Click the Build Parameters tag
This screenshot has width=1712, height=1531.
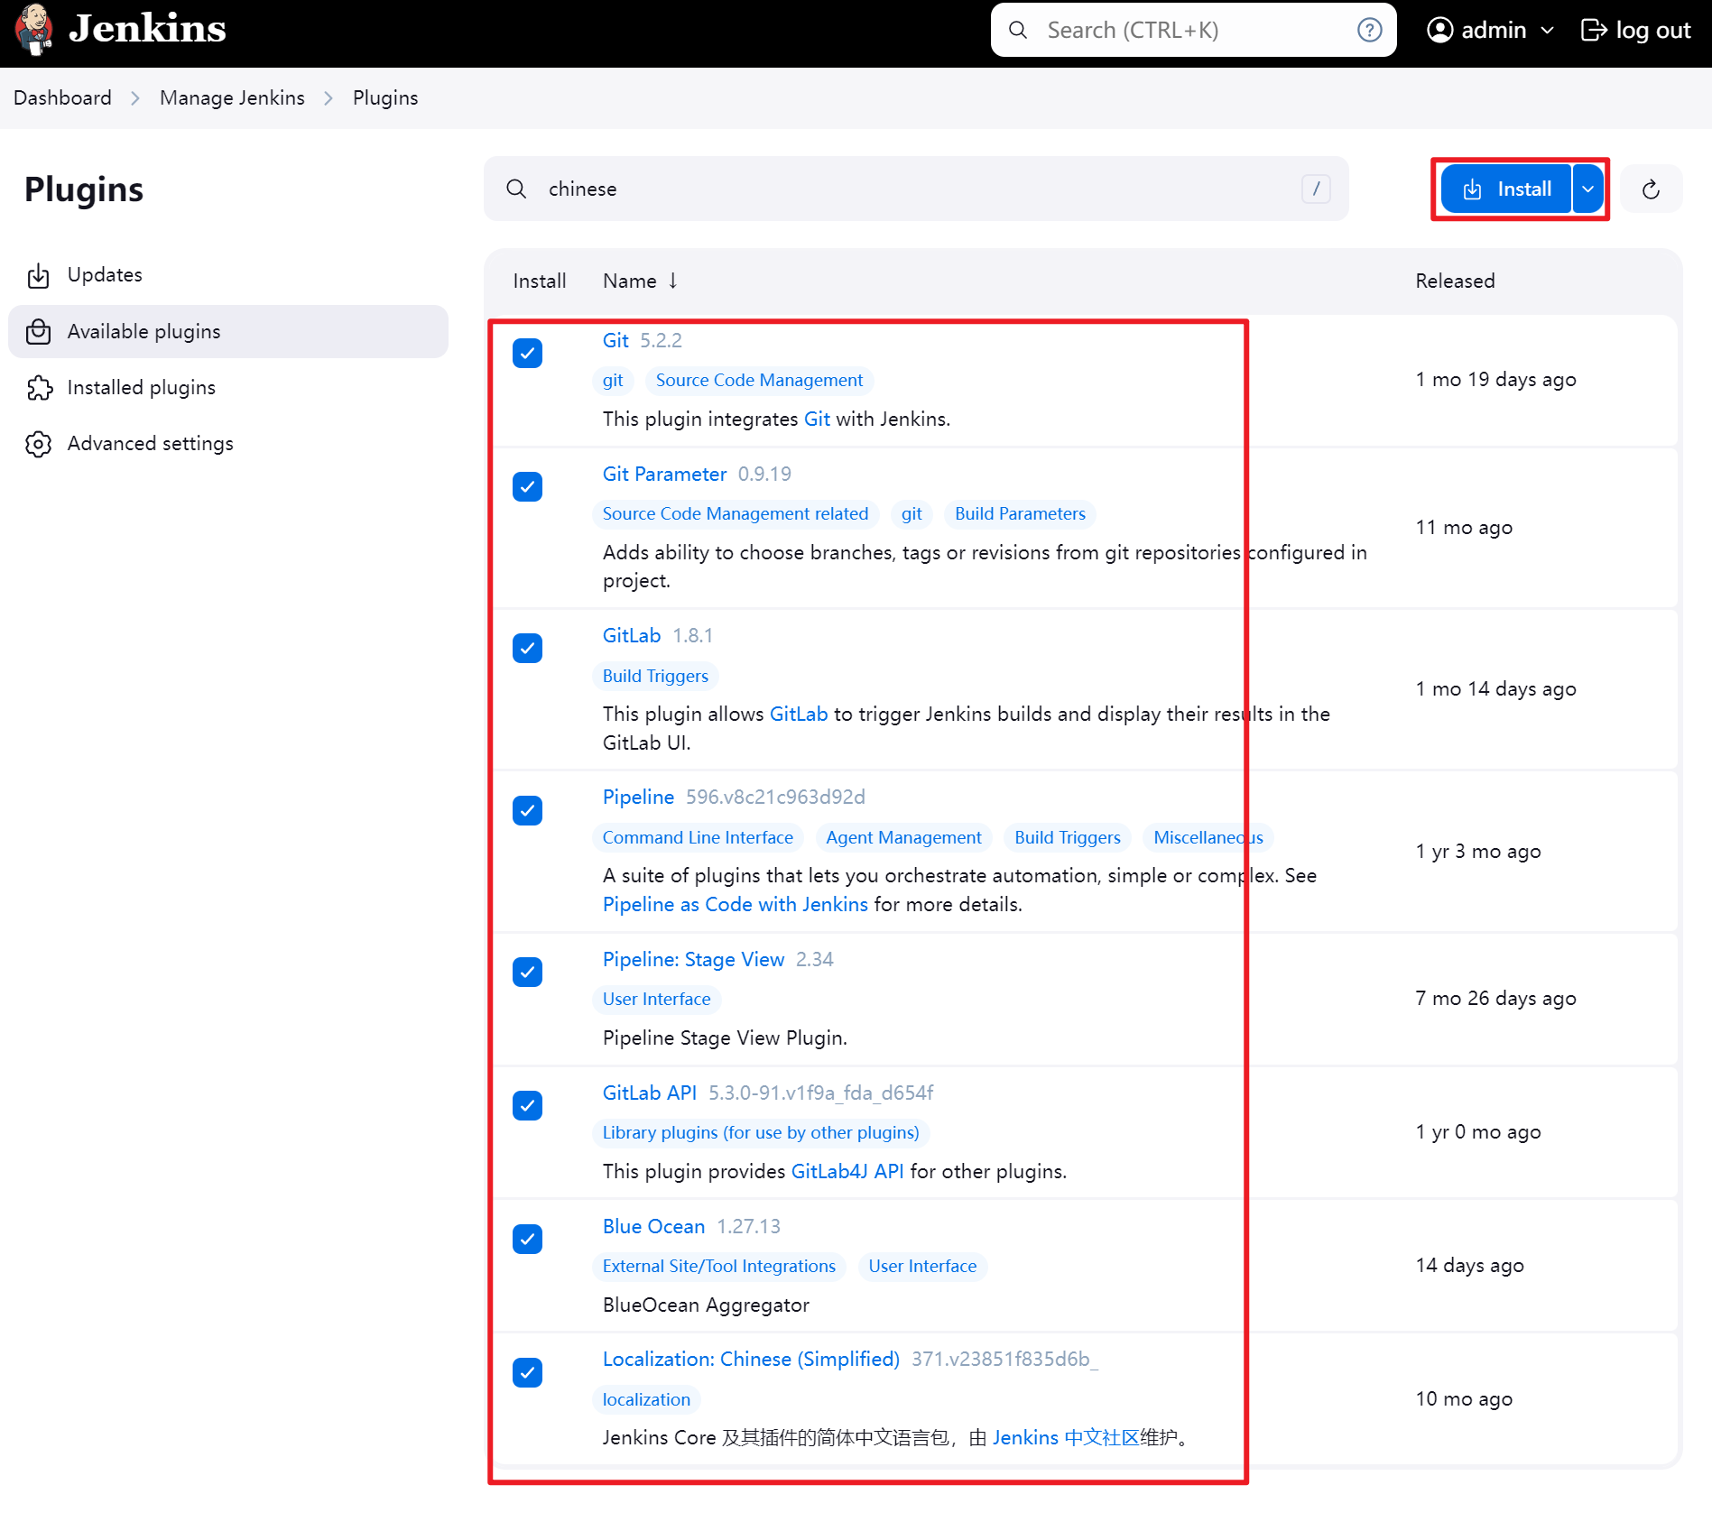pos(1020,513)
